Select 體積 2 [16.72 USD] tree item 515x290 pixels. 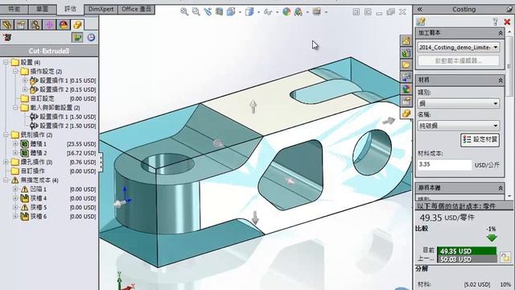58,153
